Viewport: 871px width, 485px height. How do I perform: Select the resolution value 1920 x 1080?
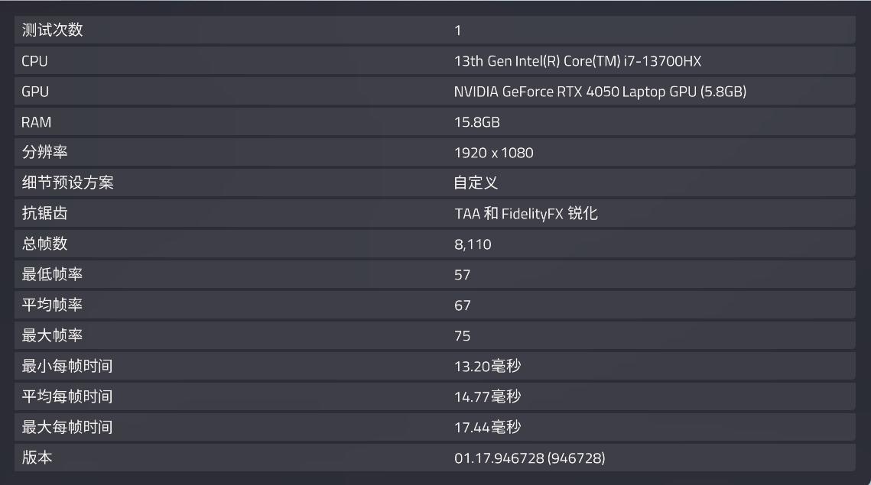click(494, 152)
